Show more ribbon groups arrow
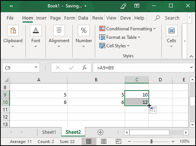This screenshot has height=146, width=196. tap(185, 41)
